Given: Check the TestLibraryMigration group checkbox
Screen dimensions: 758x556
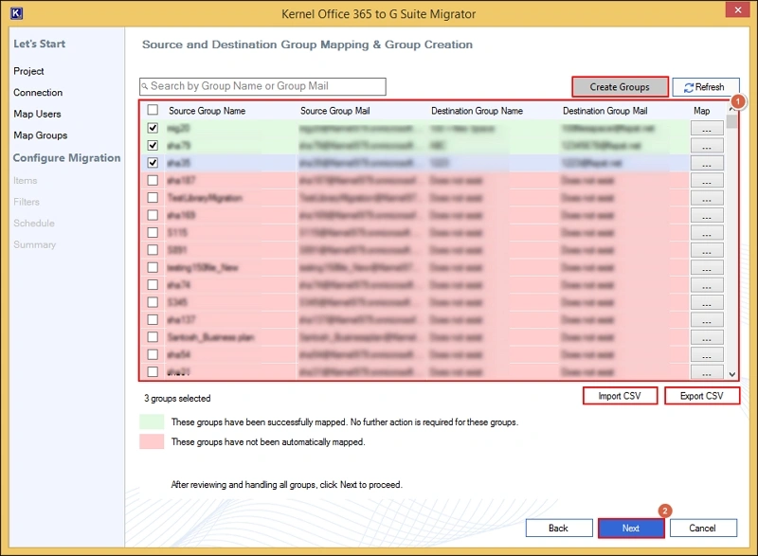Looking at the screenshot, I should 153,198.
